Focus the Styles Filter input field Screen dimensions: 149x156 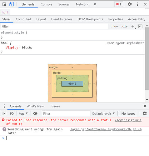54,26
